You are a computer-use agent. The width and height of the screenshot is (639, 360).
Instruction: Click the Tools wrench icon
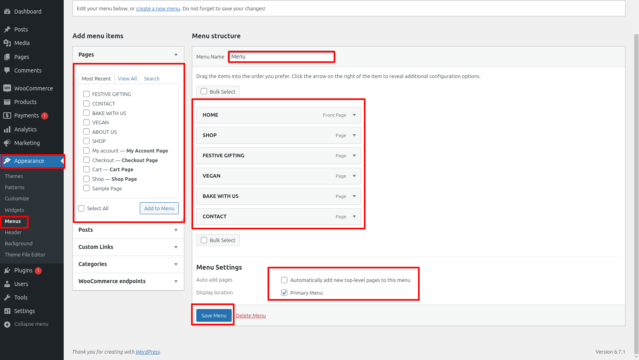coord(7,297)
